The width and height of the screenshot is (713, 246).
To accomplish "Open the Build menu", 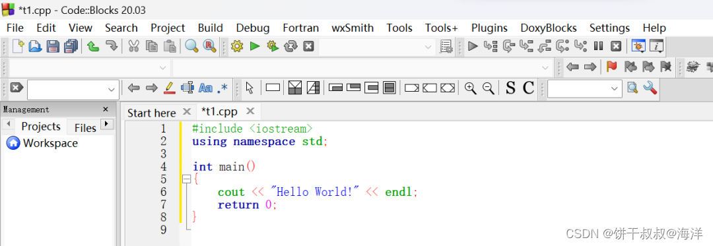I will (x=211, y=28).
